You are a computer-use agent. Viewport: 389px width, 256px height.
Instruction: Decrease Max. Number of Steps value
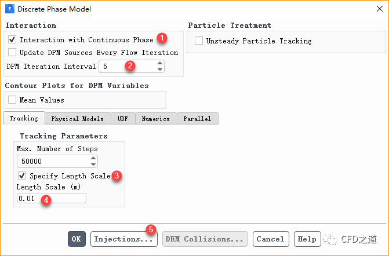pyautogui.click(x=93, y=164)
